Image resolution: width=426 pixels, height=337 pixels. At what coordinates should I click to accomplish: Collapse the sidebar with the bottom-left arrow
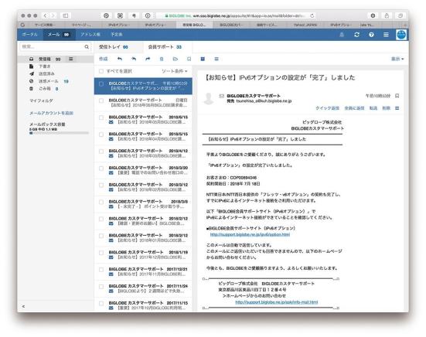coord(23,306)
